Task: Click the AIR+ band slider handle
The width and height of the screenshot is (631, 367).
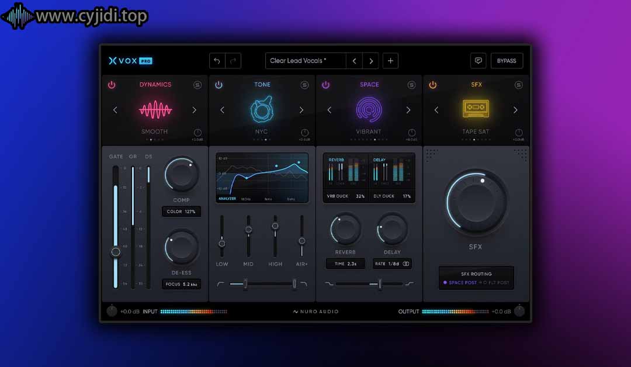Action: coord(302,241)
